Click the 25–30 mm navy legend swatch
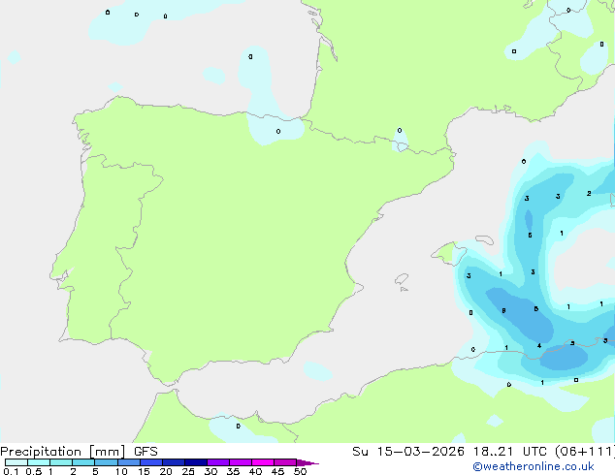The height and width of the screenshot is (475, 615). pos(196,462)
